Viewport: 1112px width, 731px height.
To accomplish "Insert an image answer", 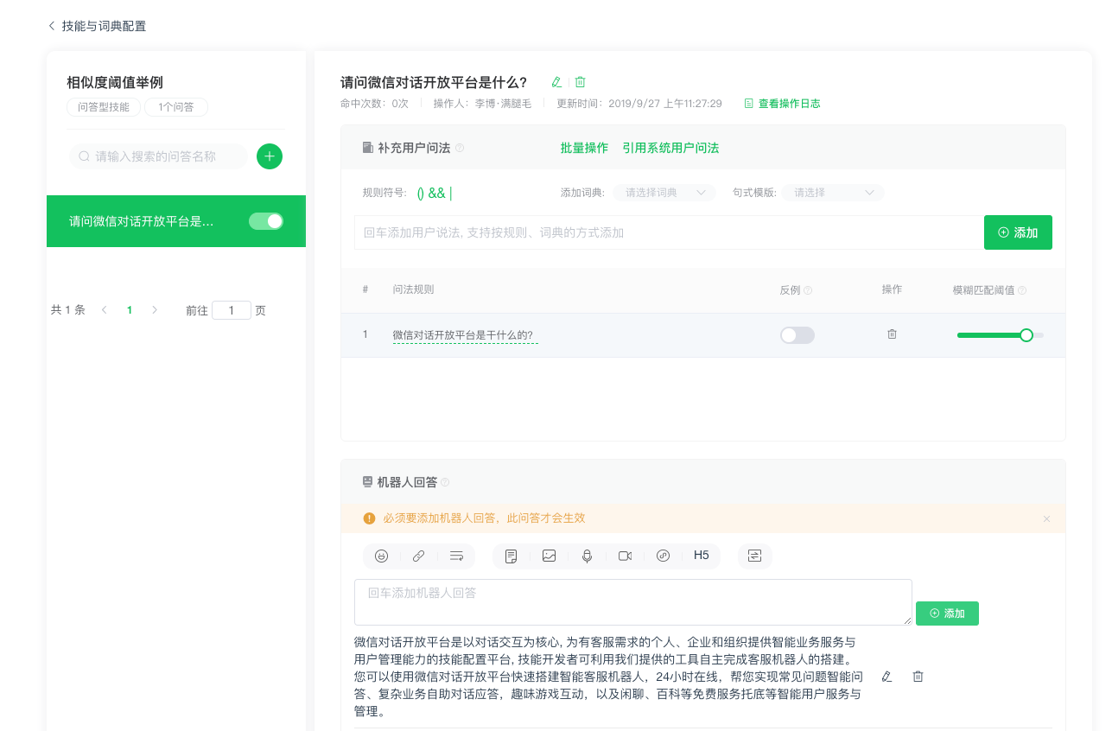I will [549, 556].
